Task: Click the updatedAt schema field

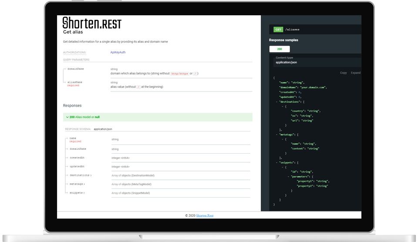Action: point(77,167)
